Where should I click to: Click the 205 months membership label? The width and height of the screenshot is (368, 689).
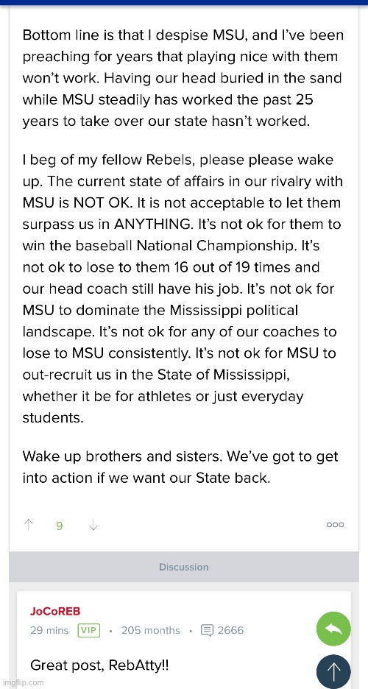[x=151, y=630]
